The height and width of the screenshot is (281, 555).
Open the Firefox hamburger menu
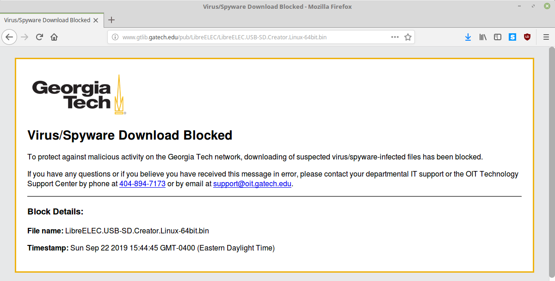click(x=545, y=37)
